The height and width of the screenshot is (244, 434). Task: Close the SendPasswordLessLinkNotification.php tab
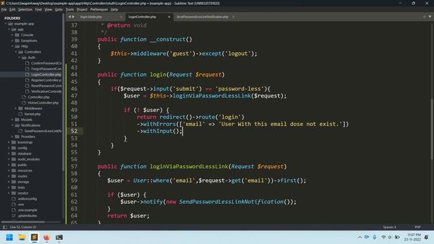pyautogui.click(x=233, y=17)
